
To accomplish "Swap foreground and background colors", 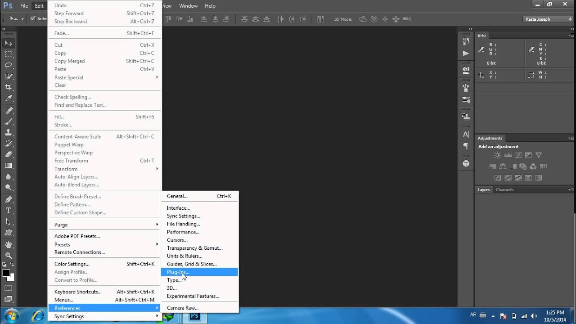I will pos(12,264).
